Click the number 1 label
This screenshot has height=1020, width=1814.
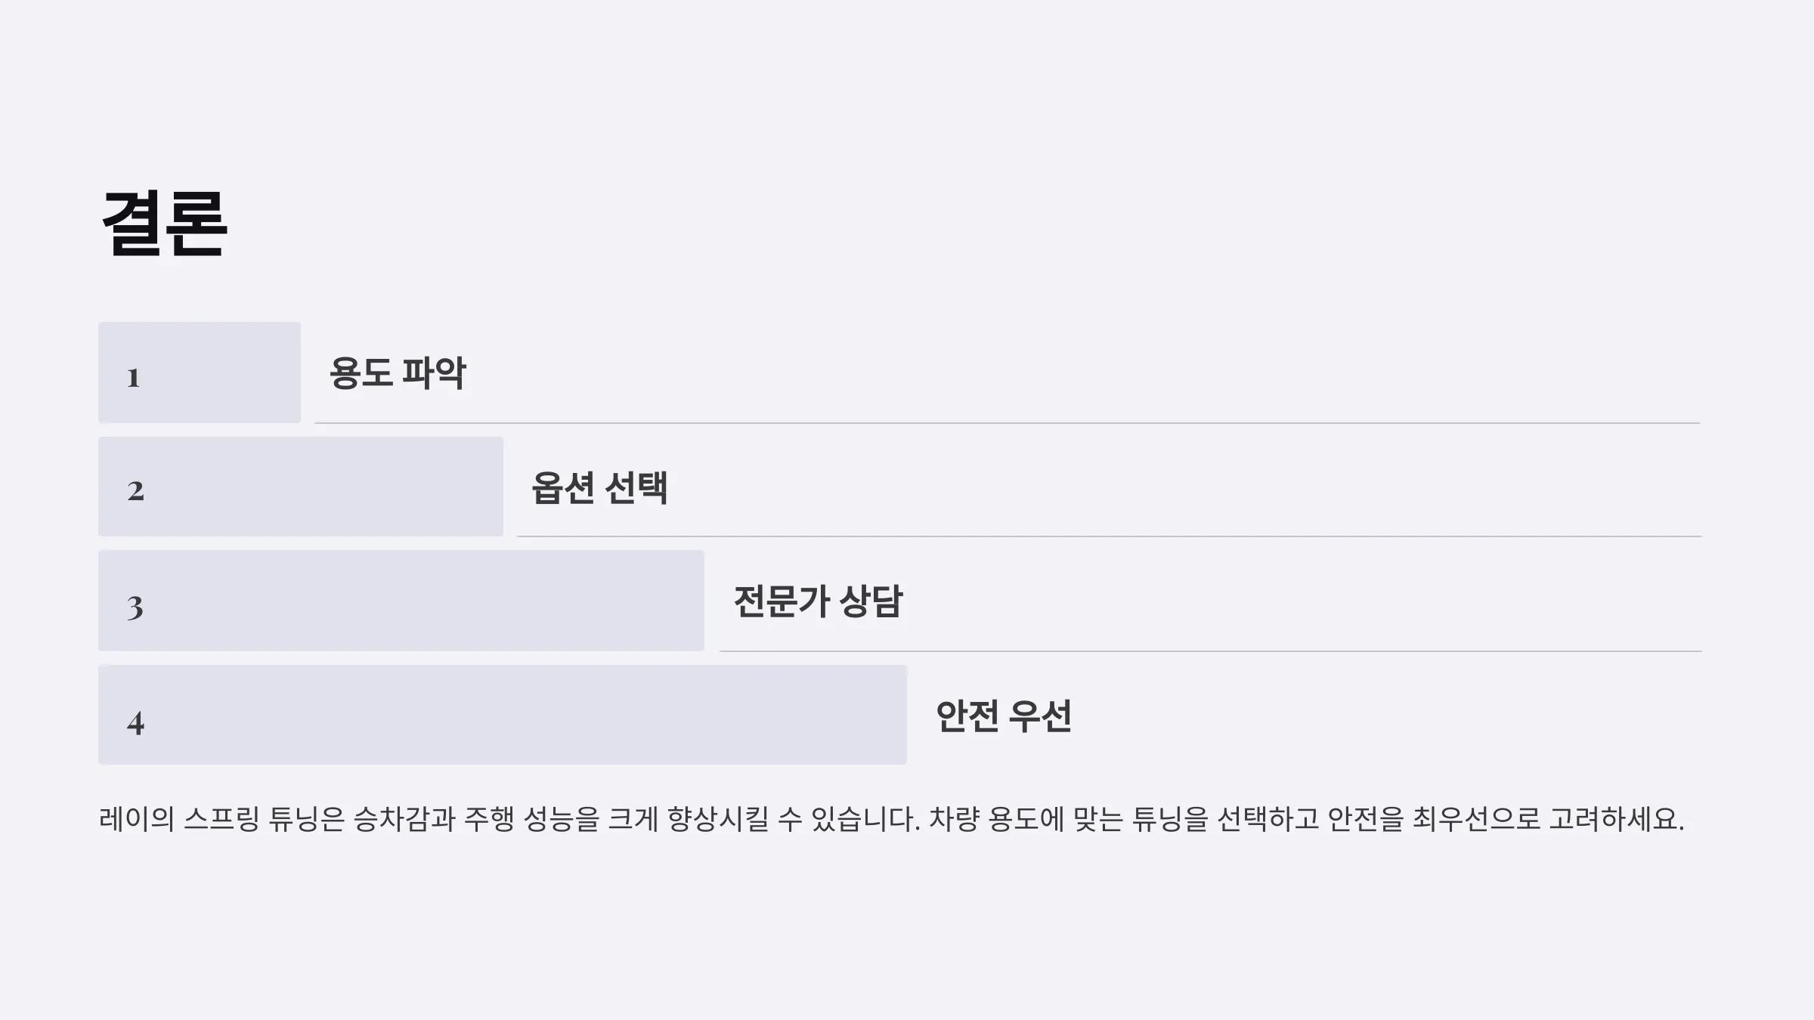[134, 377]
